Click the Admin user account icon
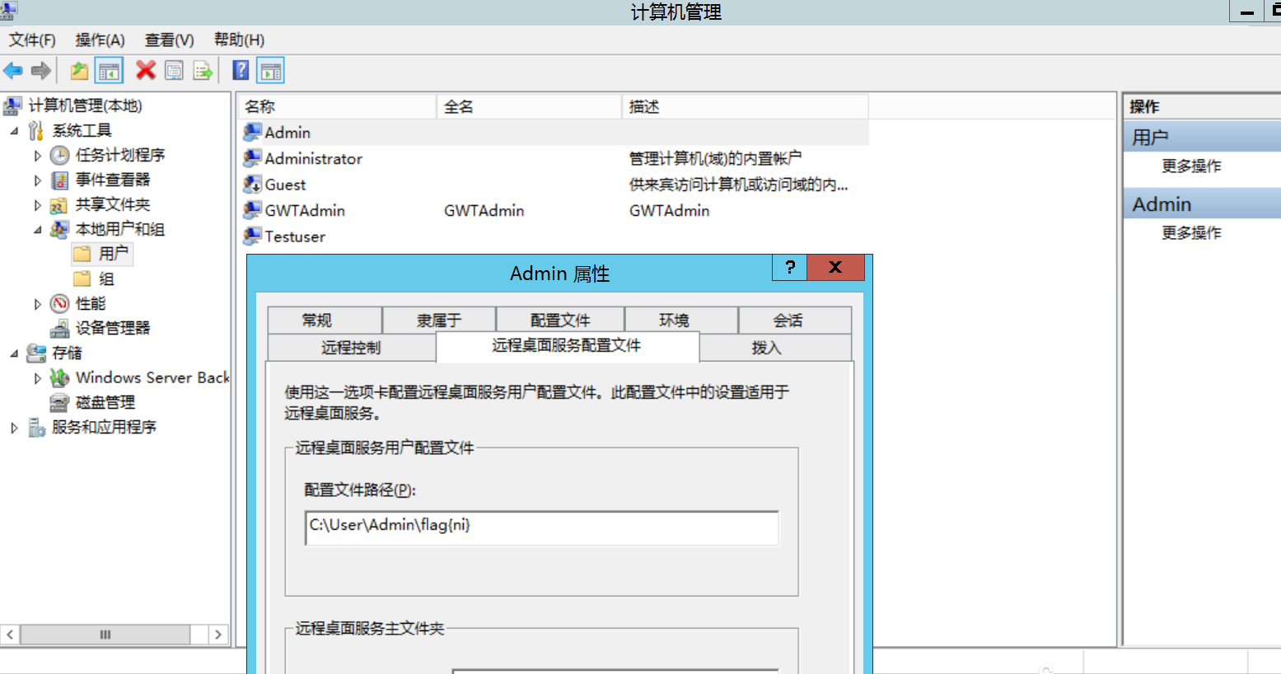 point(252,133)
